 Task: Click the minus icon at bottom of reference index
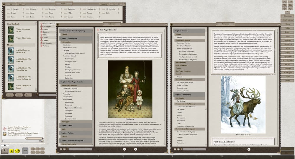[x=64, y=149]
